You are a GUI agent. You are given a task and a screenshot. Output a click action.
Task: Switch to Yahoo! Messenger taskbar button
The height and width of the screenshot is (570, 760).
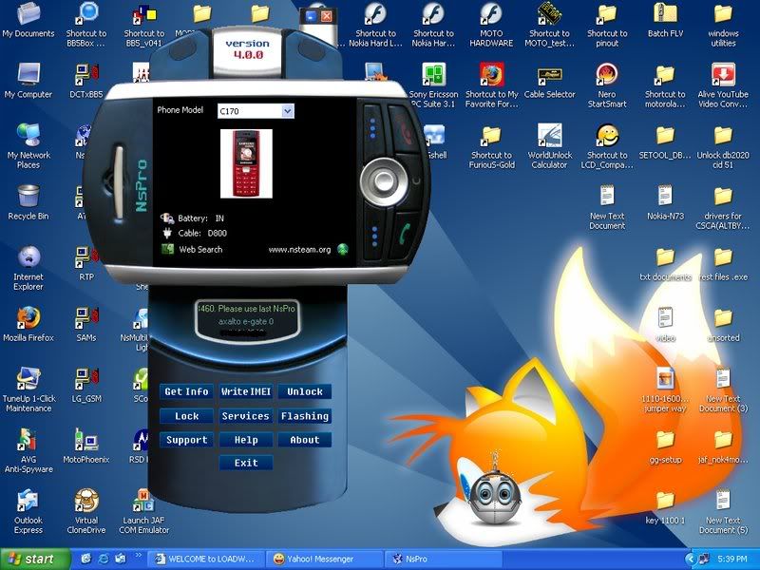pyautogui.click(x=326, y=560)
